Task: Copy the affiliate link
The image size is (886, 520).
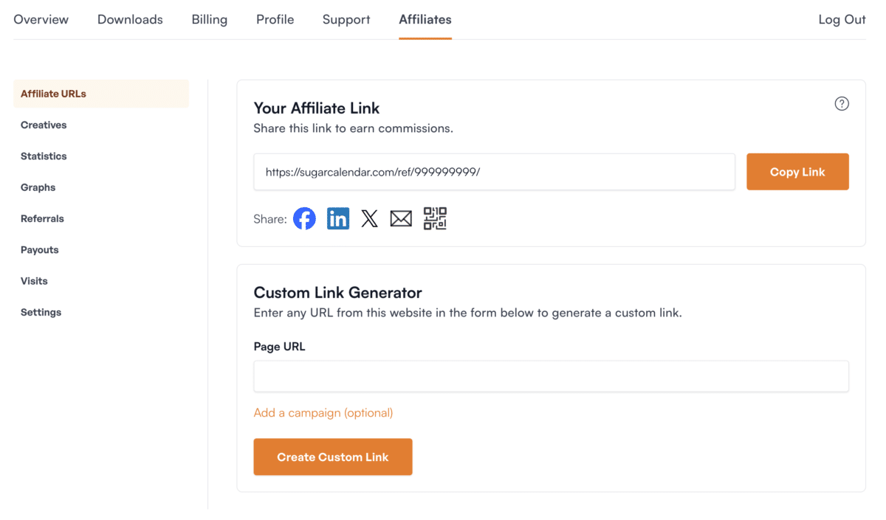Action: click(797, 172)
